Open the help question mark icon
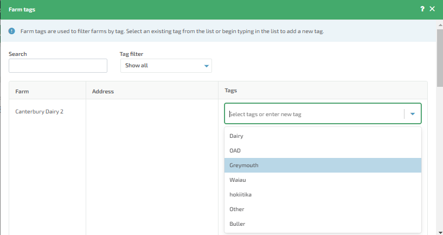443x235 pixels. [x=422, y=9]
